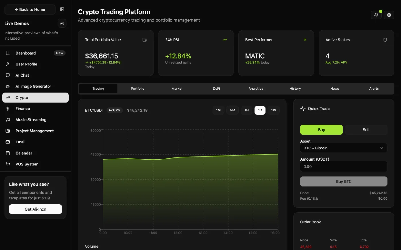Switch to the Alerts tab
401x250 pixels.
(374, 89)
